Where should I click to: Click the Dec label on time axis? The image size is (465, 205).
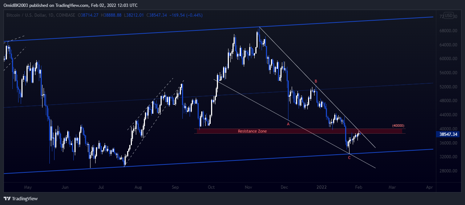click(x=284, y=188)
